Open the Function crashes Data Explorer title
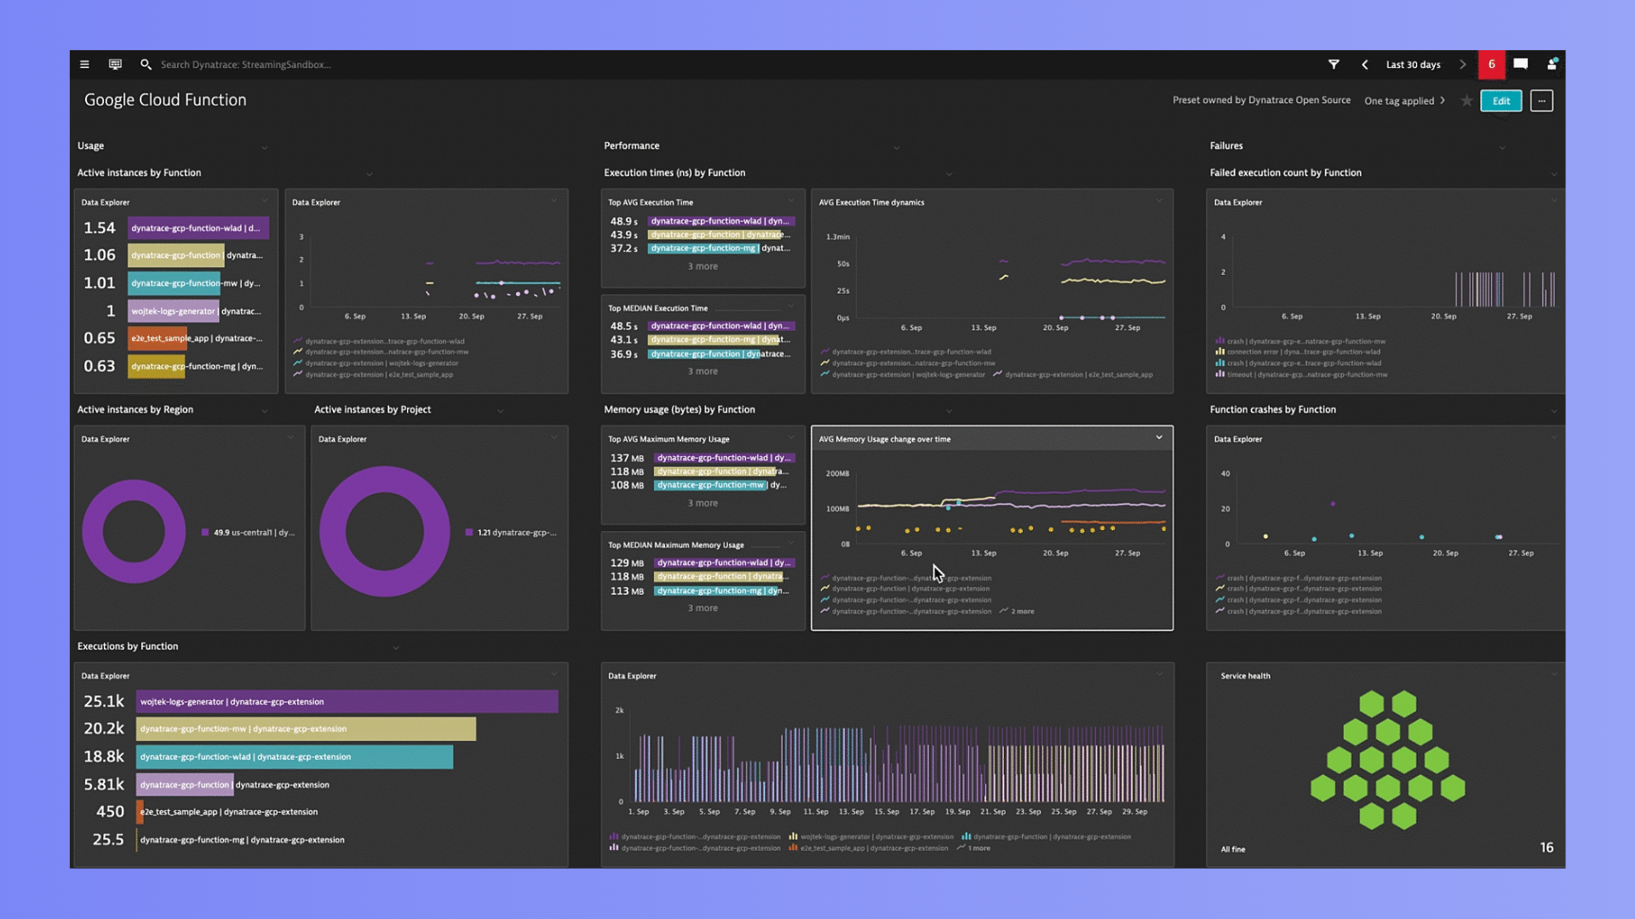 tap(1237, 439)
